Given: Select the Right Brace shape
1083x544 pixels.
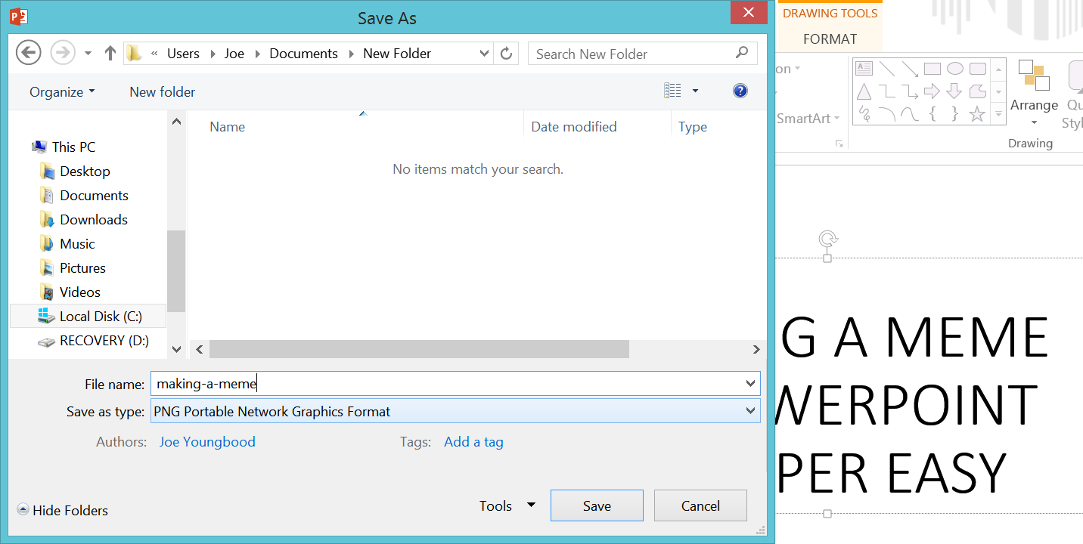Looking at the screenshot, I should (x=955, y=114).
